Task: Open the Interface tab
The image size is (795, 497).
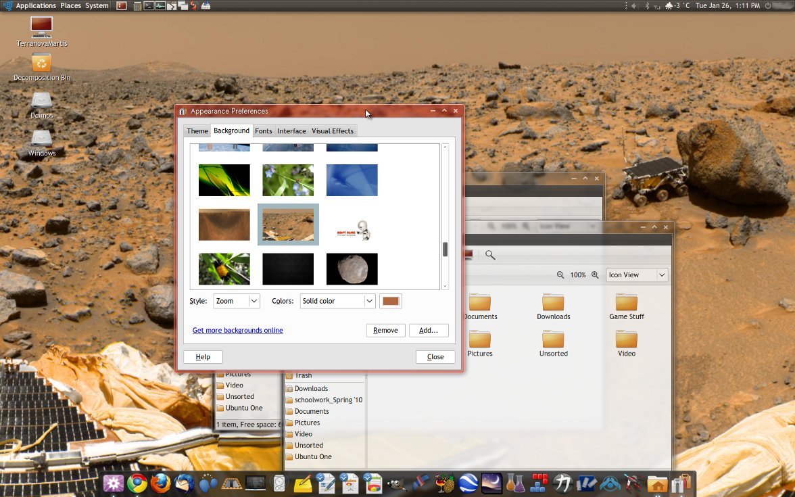Action: click(x=291, y=131)
